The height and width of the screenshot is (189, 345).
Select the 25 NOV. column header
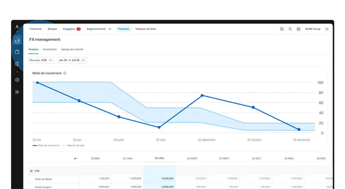[289, 158]
